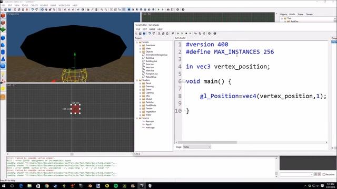
Task: Select the light bulb tool in the left sidebar
Action: [x=3, y=75]
